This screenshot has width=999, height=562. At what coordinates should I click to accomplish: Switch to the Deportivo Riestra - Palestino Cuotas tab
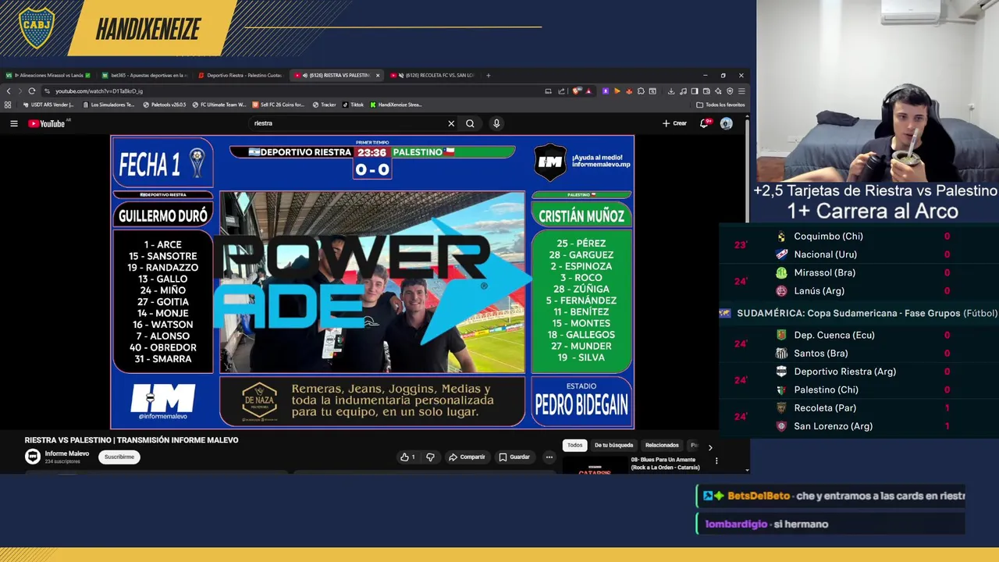coord(241,76)
